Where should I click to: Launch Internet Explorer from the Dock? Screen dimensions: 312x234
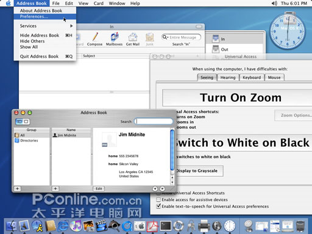tap(63, 226)
